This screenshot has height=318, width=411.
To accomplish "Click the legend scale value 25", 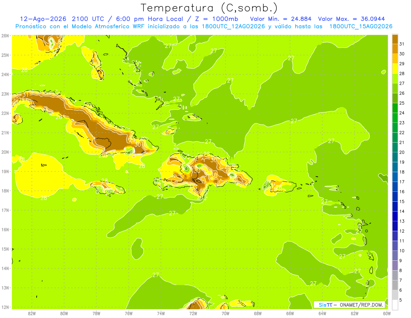I will click(x=402, y=103).
